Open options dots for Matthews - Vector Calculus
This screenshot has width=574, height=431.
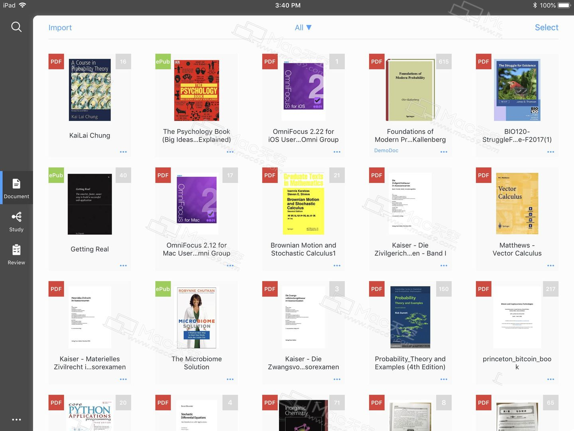[x=550, y=265]
